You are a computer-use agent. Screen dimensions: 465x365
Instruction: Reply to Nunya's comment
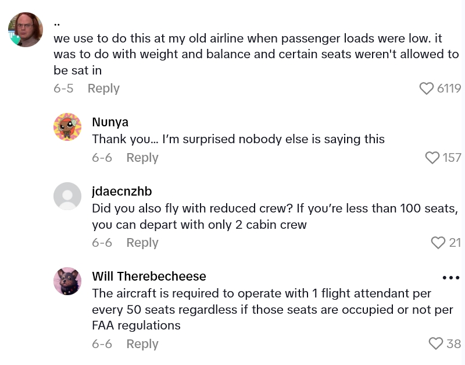click(142, 158)
